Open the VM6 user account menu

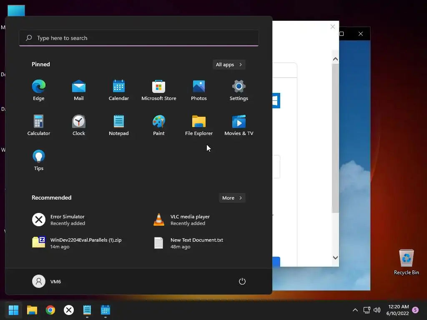click(x=47, y=281)
